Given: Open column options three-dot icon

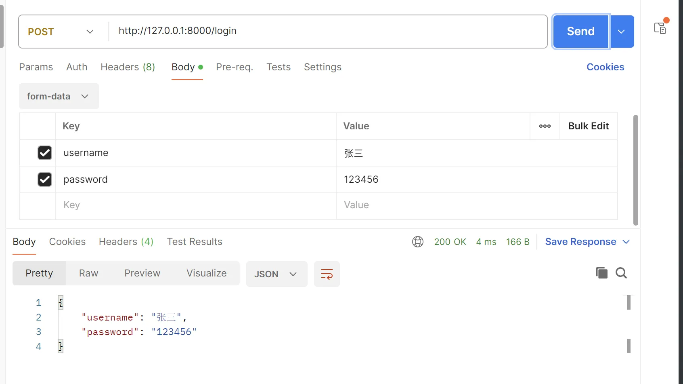Looking at the screenshot, I should tap(545, 126).
